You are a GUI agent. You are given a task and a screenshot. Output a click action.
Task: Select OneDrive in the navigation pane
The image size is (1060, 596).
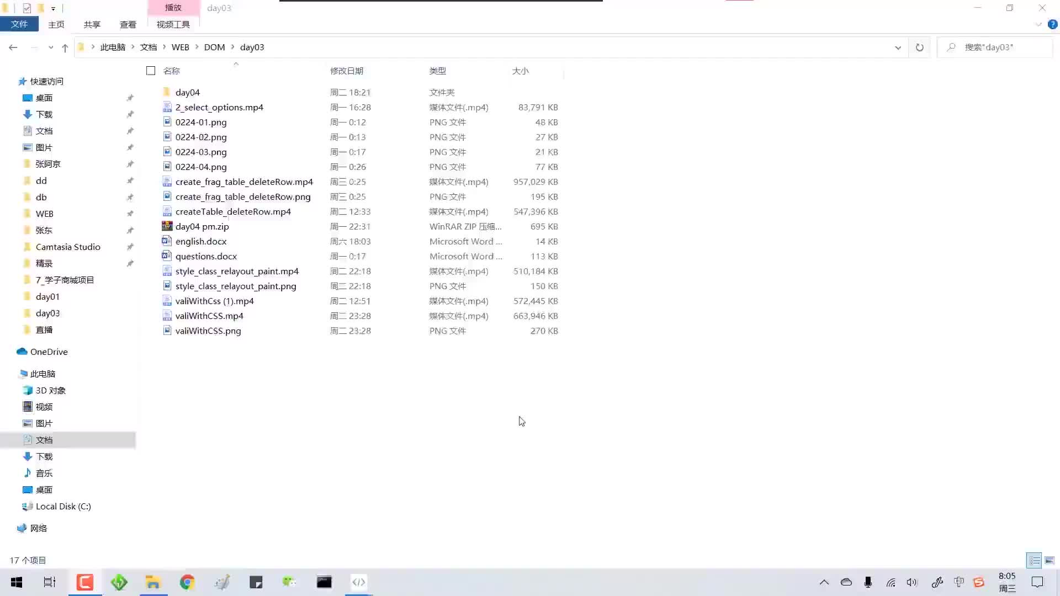(49, 352)
